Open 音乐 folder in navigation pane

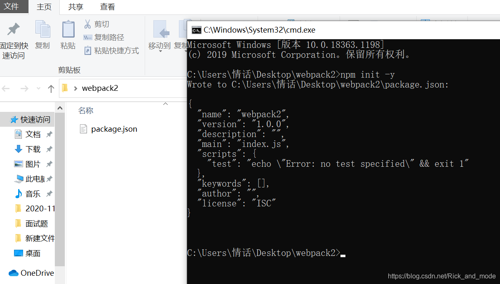[33, 194]
